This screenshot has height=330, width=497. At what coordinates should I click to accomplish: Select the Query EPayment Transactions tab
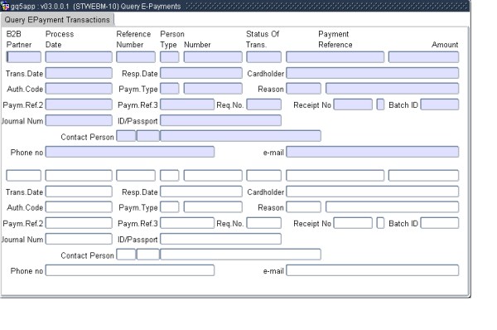pos(57,20)
